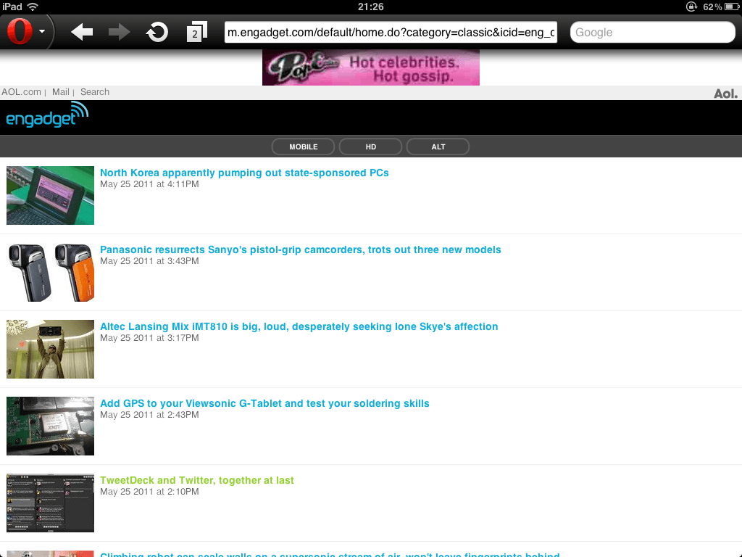Open the Search link

click(95, 92)
